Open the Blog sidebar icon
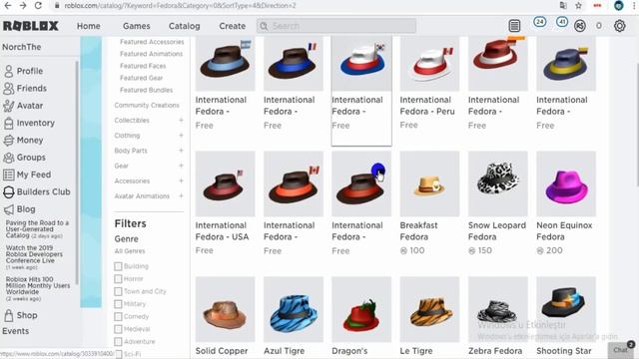The width and height of the screenshot is (639, 359). click(9, 209)
